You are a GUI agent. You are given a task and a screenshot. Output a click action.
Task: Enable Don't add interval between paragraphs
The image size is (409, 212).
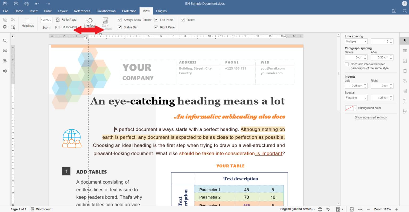click(347, 64)
